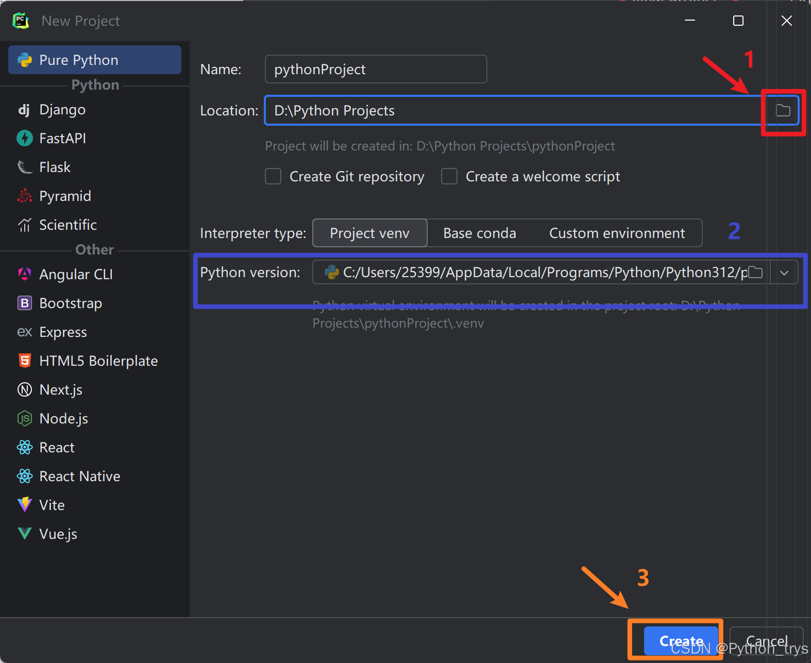811x663 pixels.
Task: Click the Next.js N icon
Action: (x=25, y=389)
